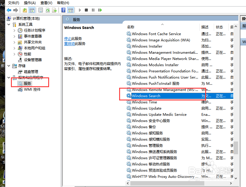Select Windows Update Medic Service row
246x187 pixels.
180,115
